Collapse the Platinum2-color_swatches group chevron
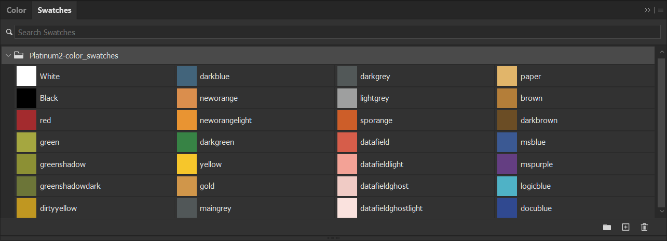The height and width of the screenshot is (241, 667). (8, 55)
